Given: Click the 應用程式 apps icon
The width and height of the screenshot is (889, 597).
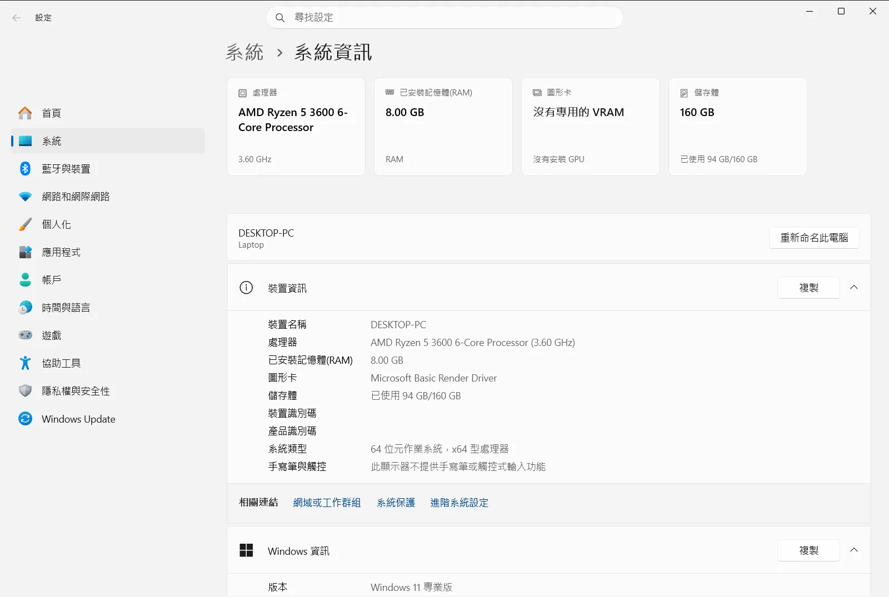Looking at the screenshot, I should coord(25,252).
